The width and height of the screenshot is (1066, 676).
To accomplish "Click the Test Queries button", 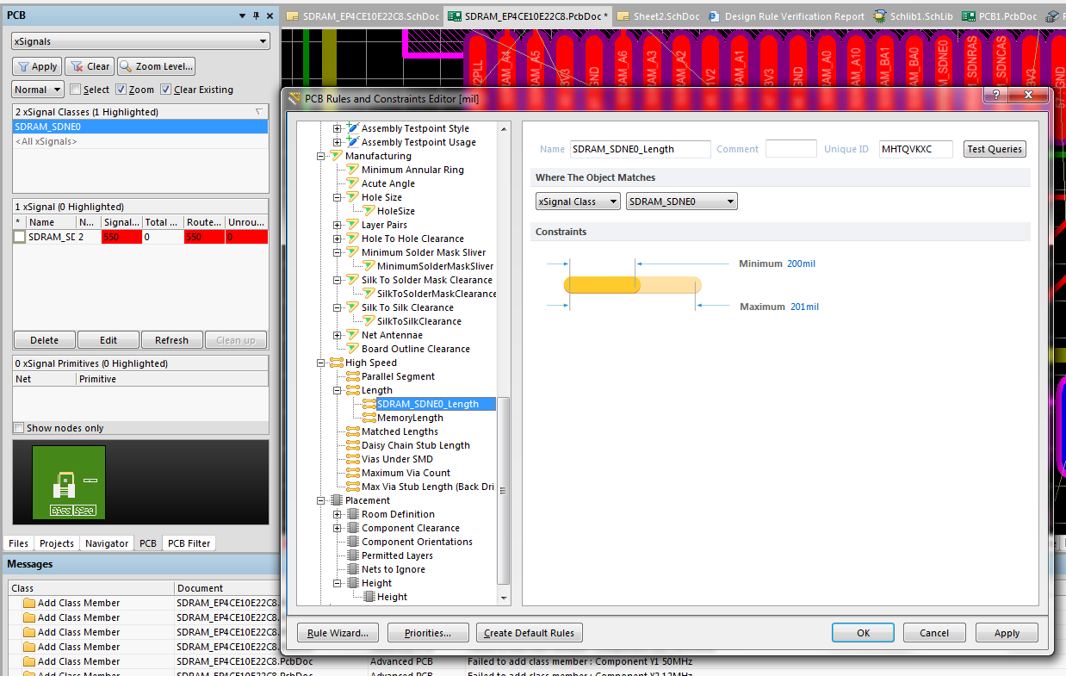I will click(994, 148).
